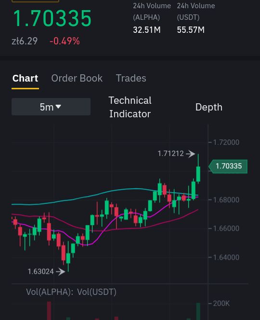
Task: Click the 1.63024 low price marker arrow
Action: (61, 272)
